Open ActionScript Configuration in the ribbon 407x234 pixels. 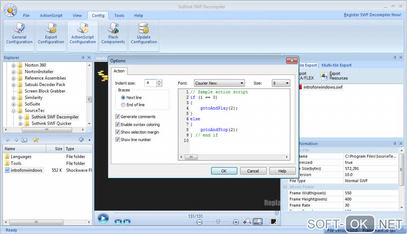pyautogui.click(x=83, y=36)
